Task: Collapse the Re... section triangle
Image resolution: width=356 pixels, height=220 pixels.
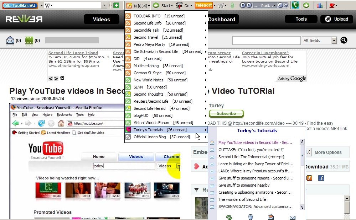Action: click(x=197, y=190)
